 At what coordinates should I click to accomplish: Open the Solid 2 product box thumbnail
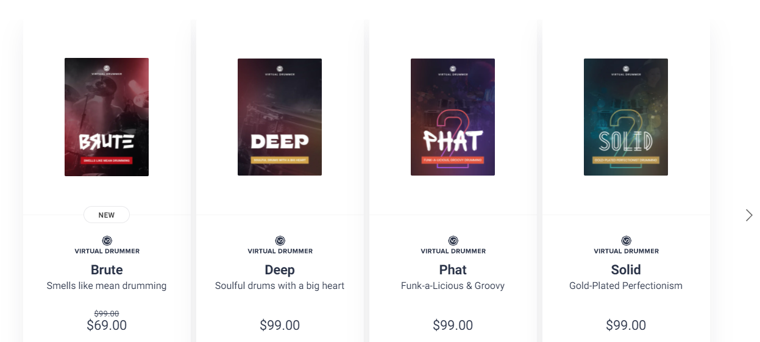click(626, 117)
